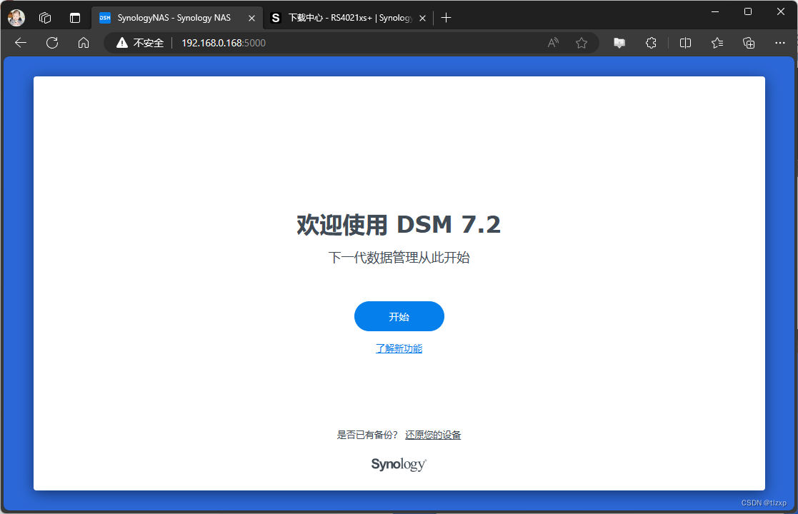
Task: Open the workspaces icon
Action: [45, 18]
